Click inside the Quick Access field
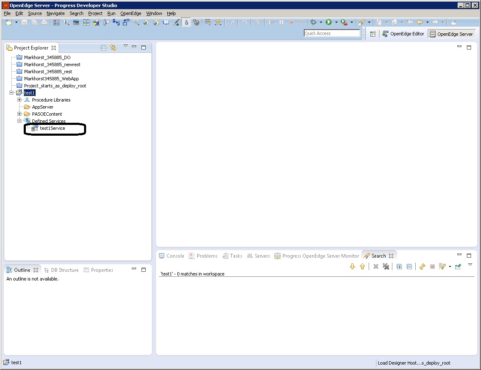 point(332,32)
